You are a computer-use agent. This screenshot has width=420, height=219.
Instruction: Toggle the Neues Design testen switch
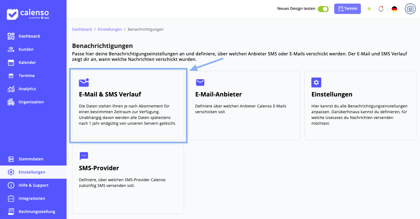(x=323, y=9)
